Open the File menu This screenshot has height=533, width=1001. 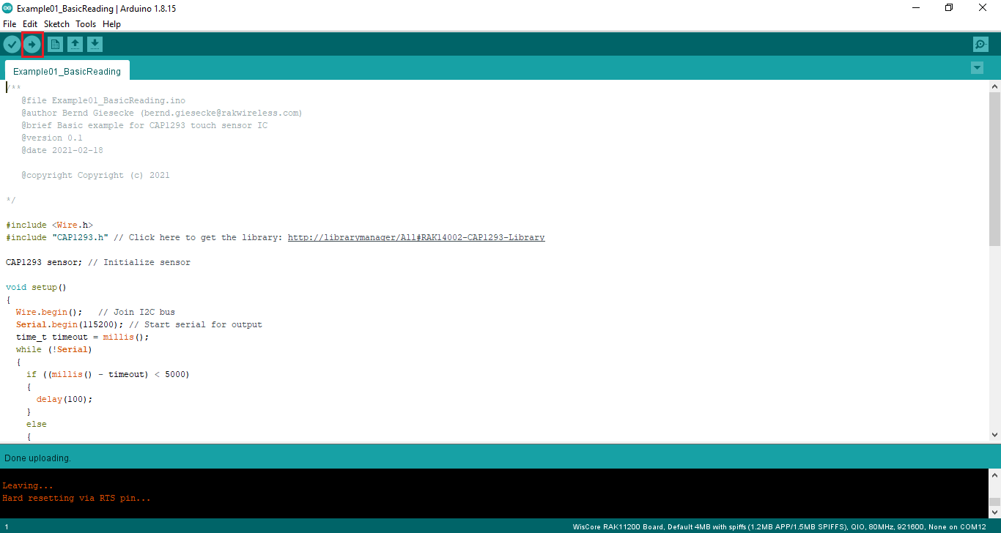pyautogui.click(x=10, y=24)
